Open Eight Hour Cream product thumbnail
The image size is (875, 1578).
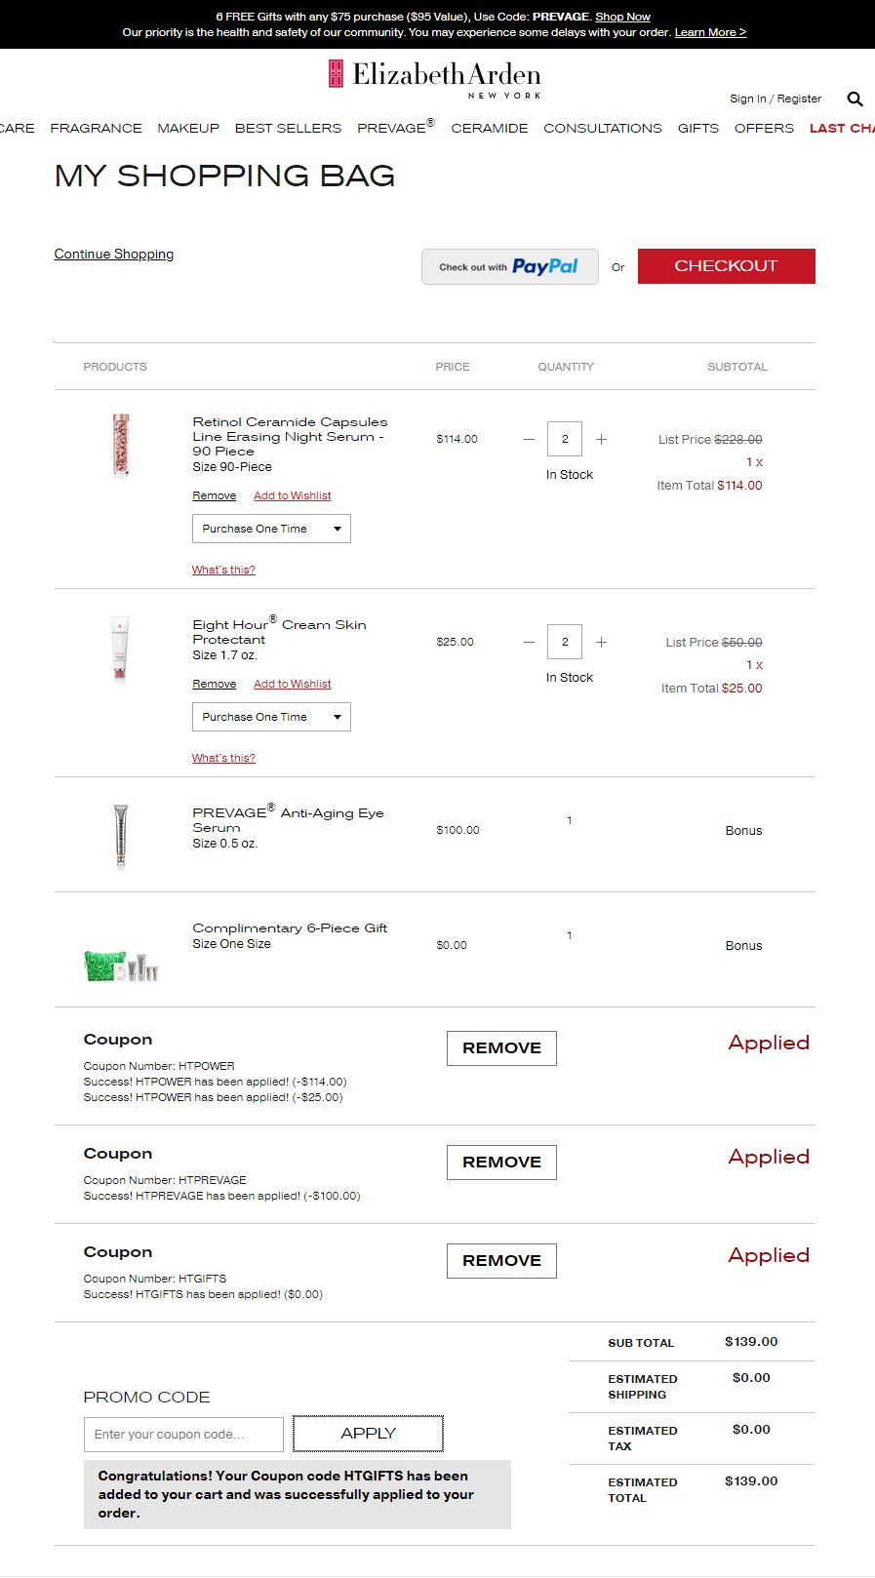[120, 648]
